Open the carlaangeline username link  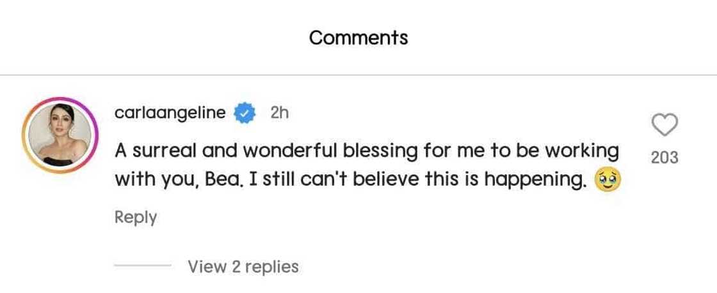click(x=170, y=113)
